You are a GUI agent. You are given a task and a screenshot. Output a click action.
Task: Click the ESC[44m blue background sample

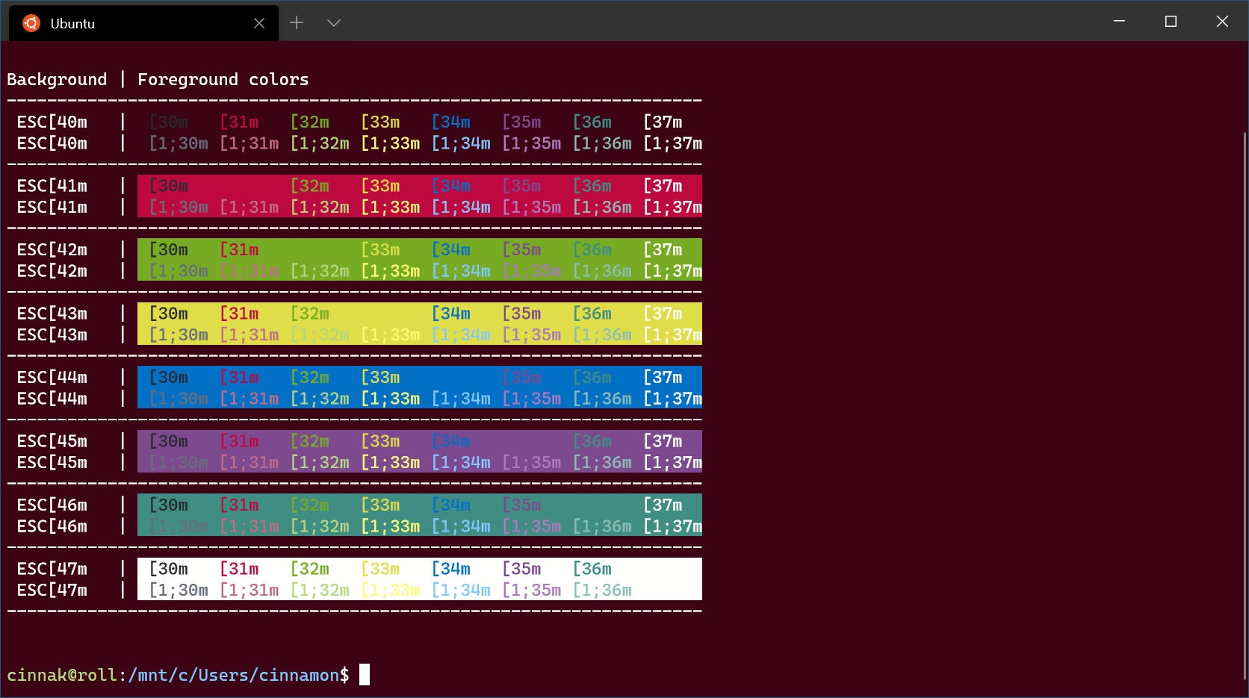point(418,387)
